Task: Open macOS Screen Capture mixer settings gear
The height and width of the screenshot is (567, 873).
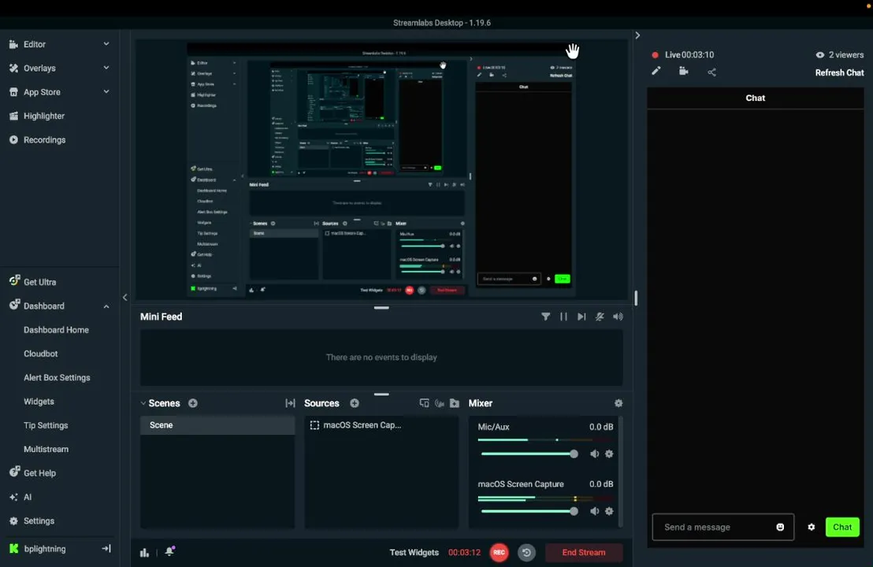Action: coord(609,511)
